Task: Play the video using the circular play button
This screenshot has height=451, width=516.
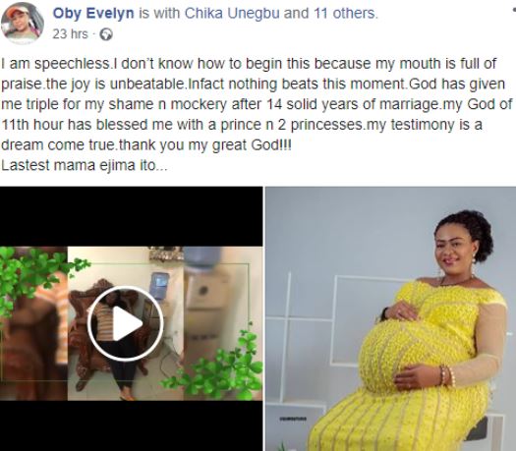Action: pos(126,323)
